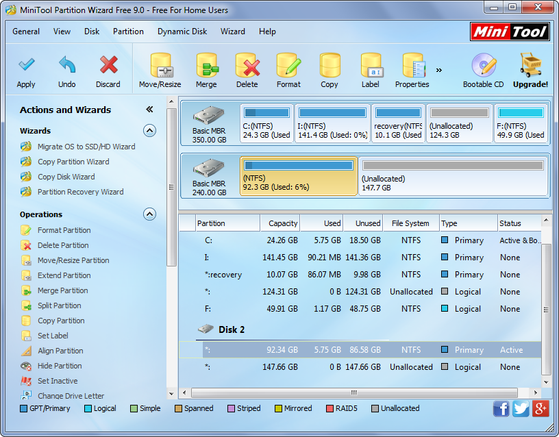559x437 pixels.
Task: Select the F: row in partition list
Action: 360,309
